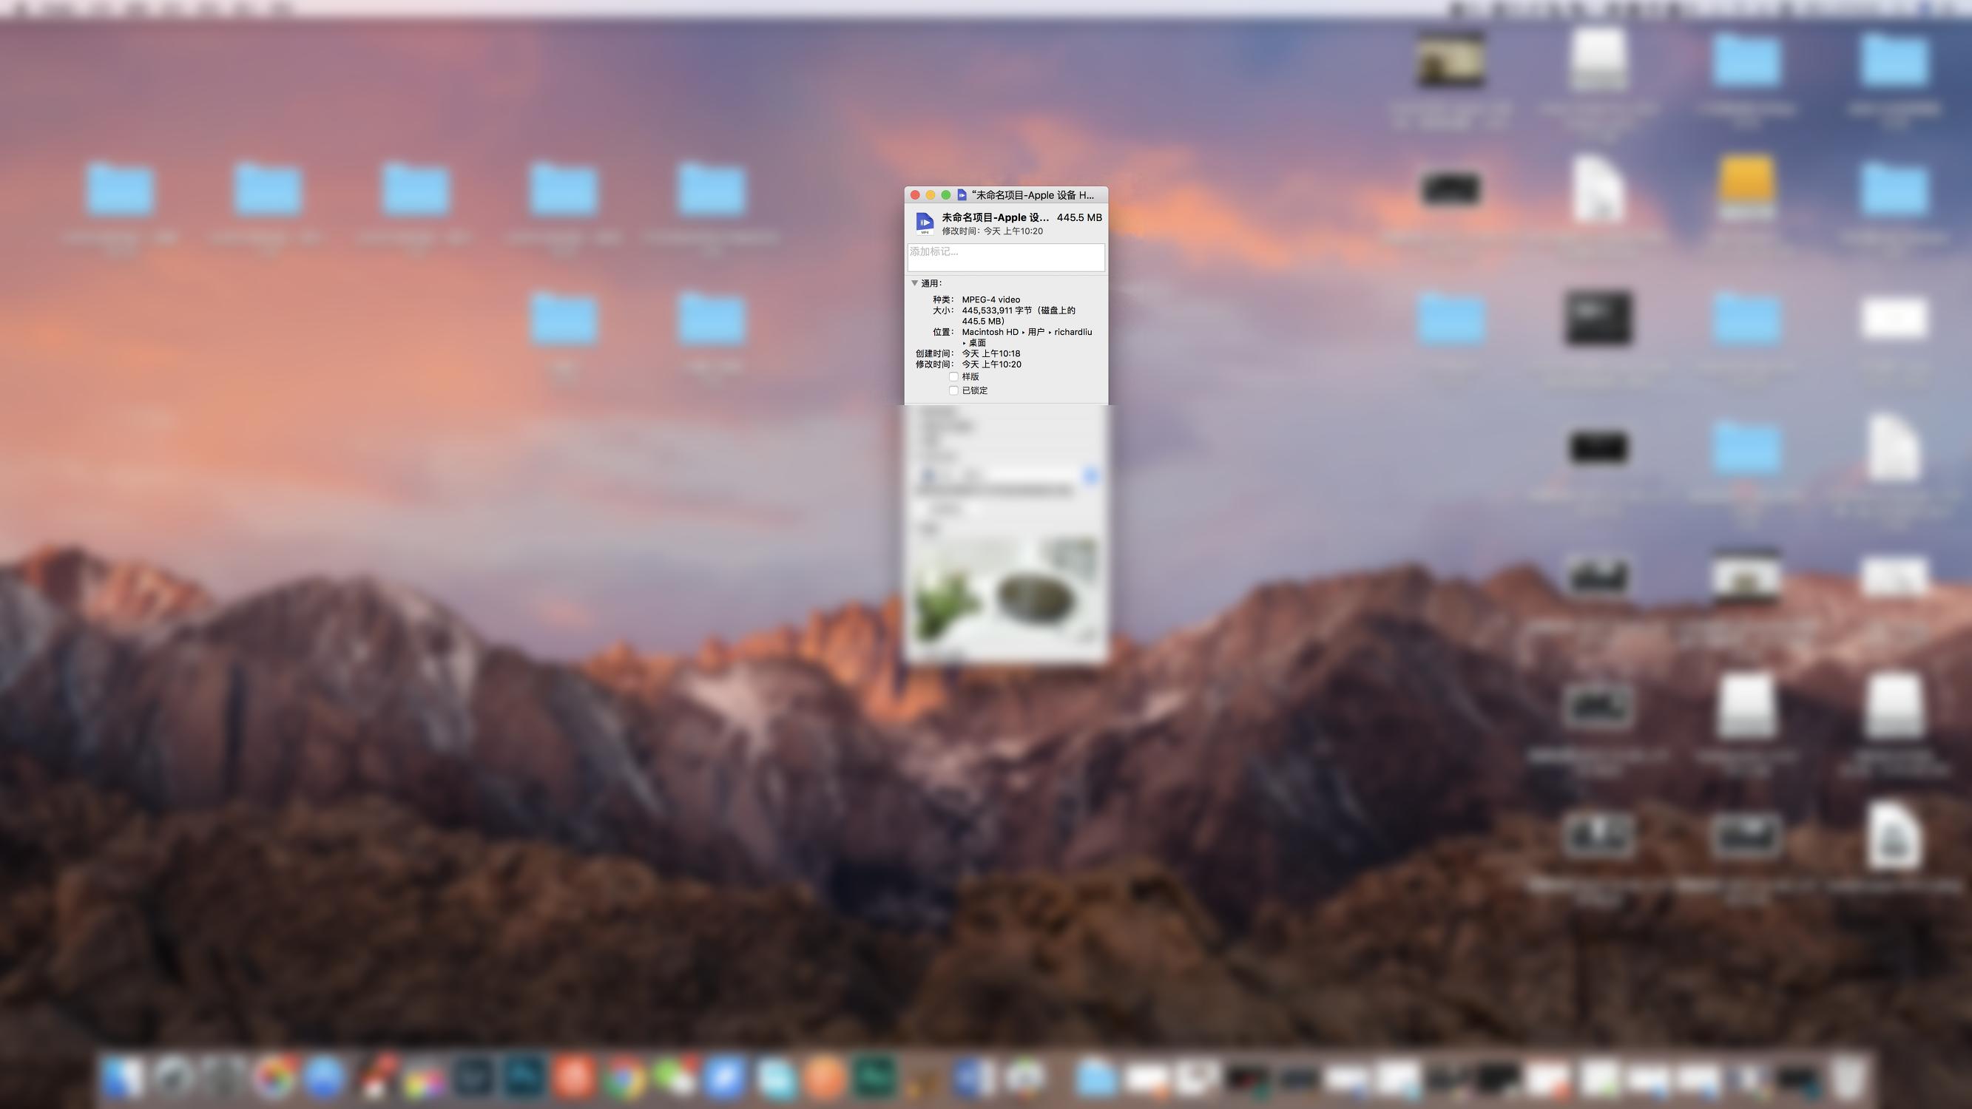Viewport: 1972px width, 1109px height.
Task: Enable the 样版 (stationery pad) checkbox
Action: click(x=953, y=376)
